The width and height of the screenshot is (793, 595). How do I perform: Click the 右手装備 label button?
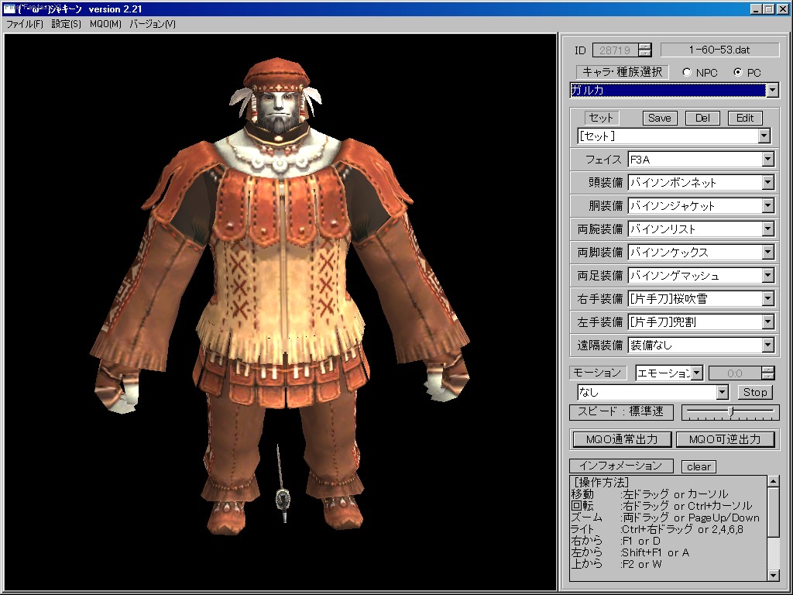[599, 298]
